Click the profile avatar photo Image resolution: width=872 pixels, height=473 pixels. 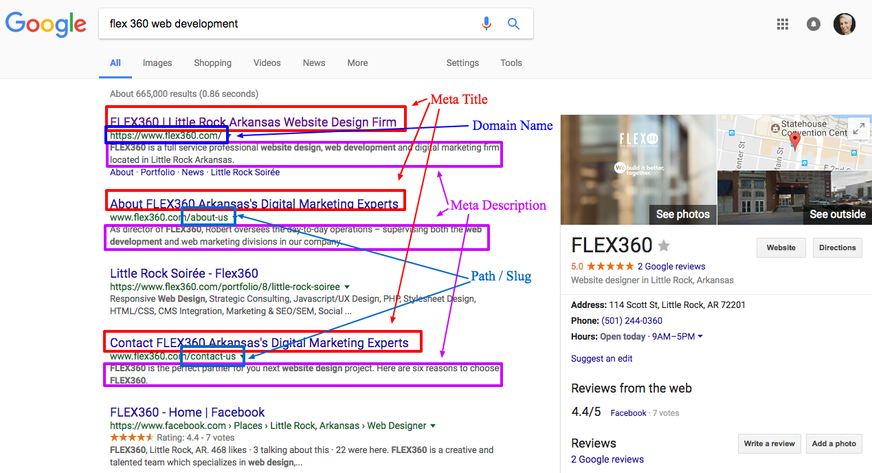(x=845, y=23)
